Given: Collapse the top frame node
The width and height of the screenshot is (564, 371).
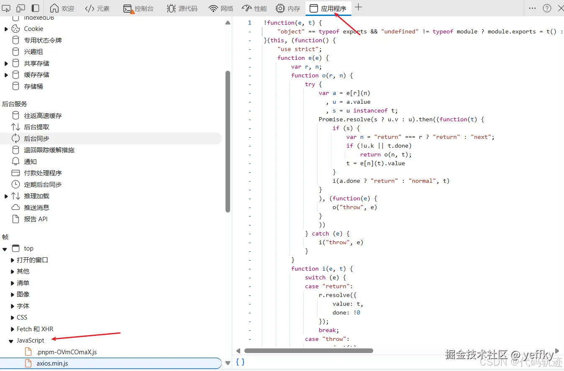Looking at the screenshot, I should click(x=5, y=249).
